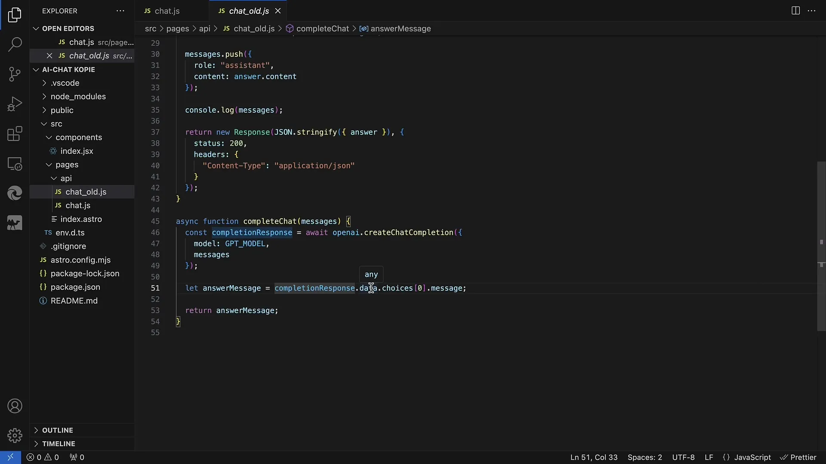Click the api breadcrumb

coord(205,29)
